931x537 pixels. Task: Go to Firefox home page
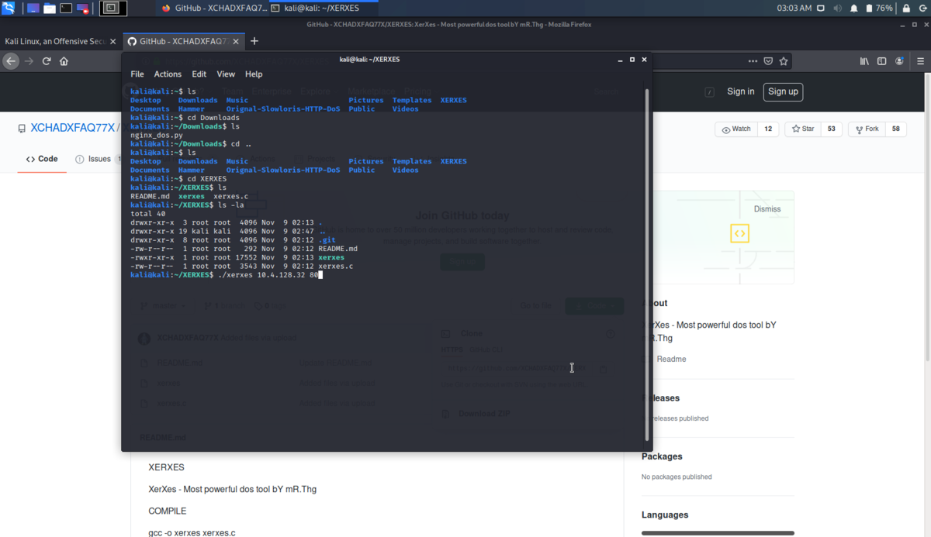click(64, 61)
